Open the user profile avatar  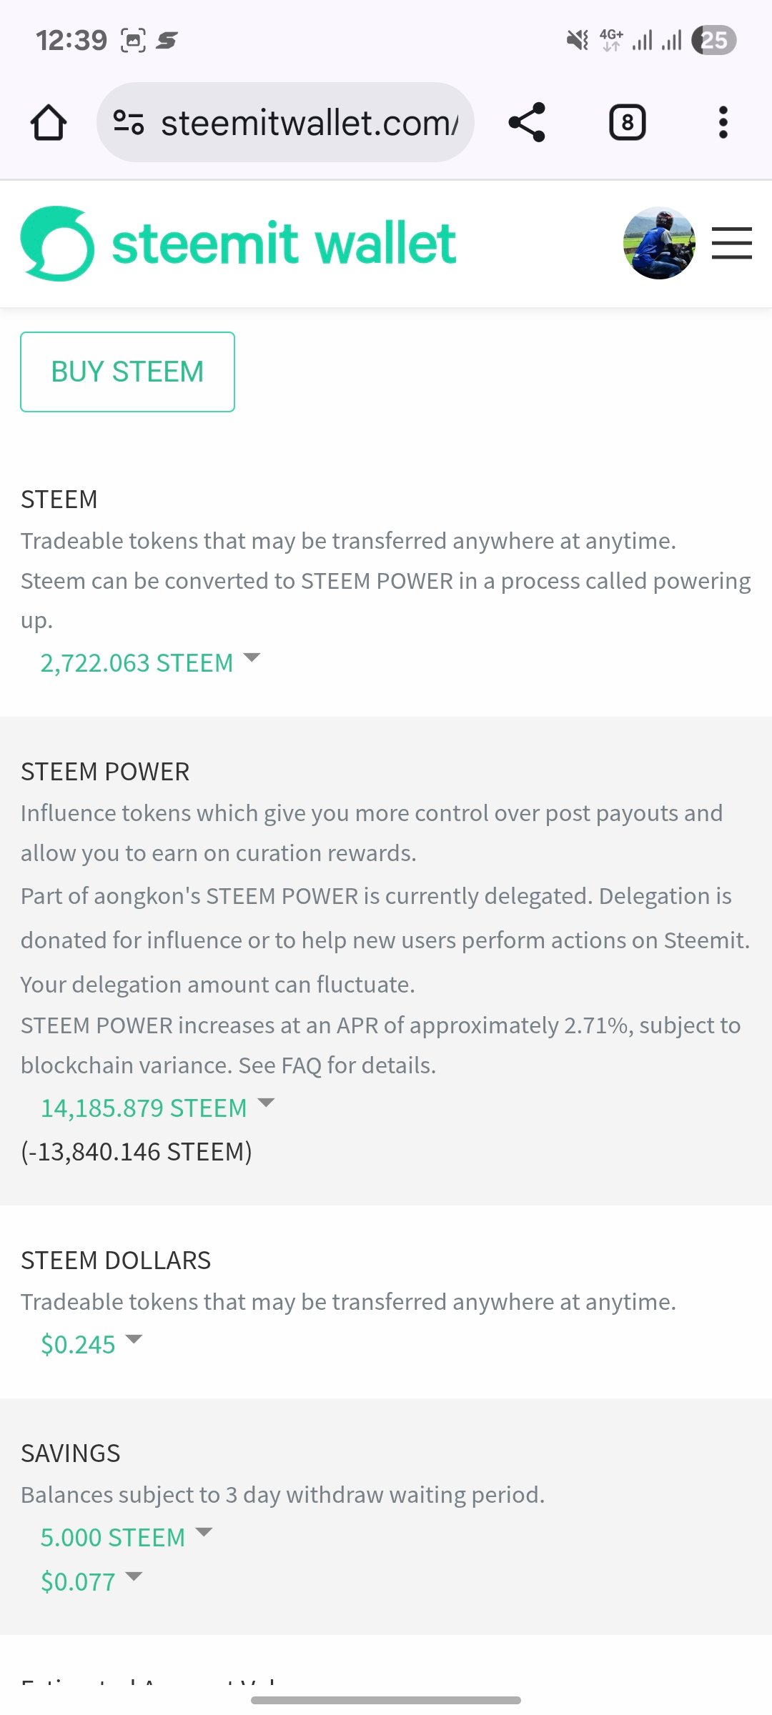659,243
